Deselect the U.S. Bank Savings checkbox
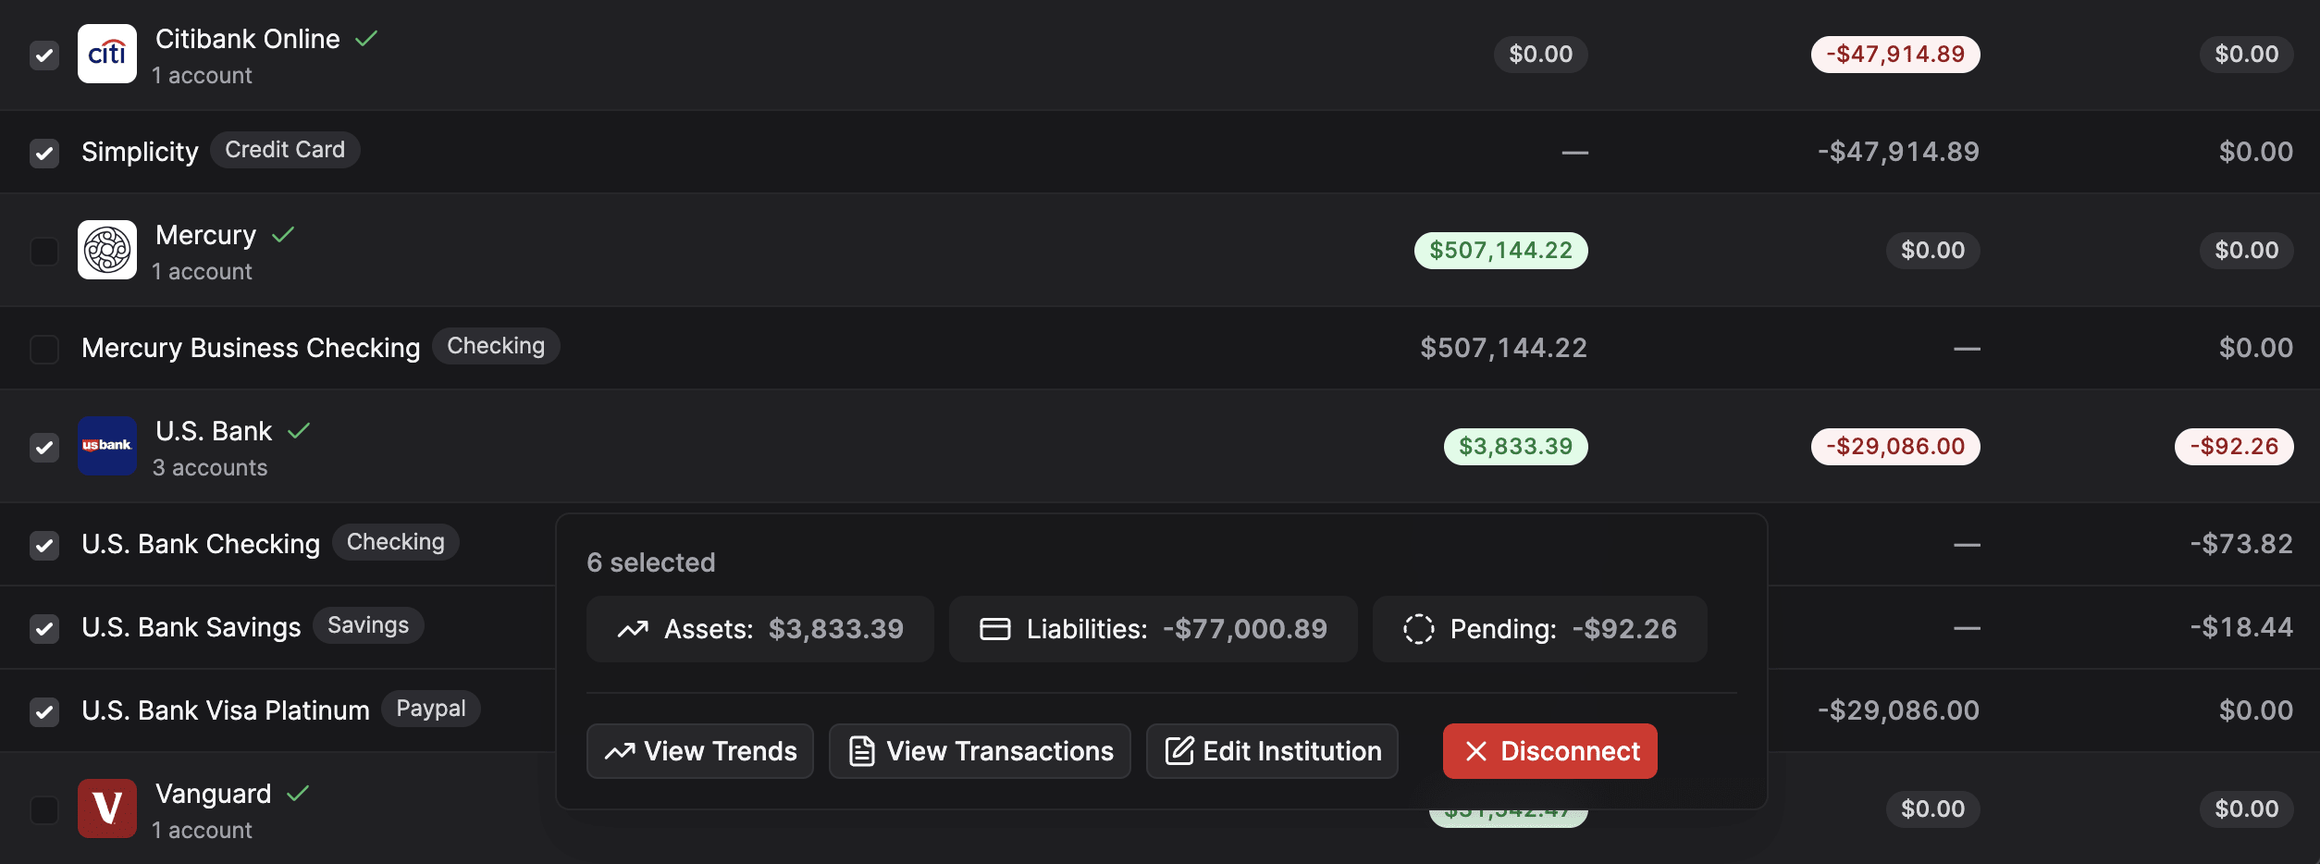The image size is (2320, 864). point(44,628)
